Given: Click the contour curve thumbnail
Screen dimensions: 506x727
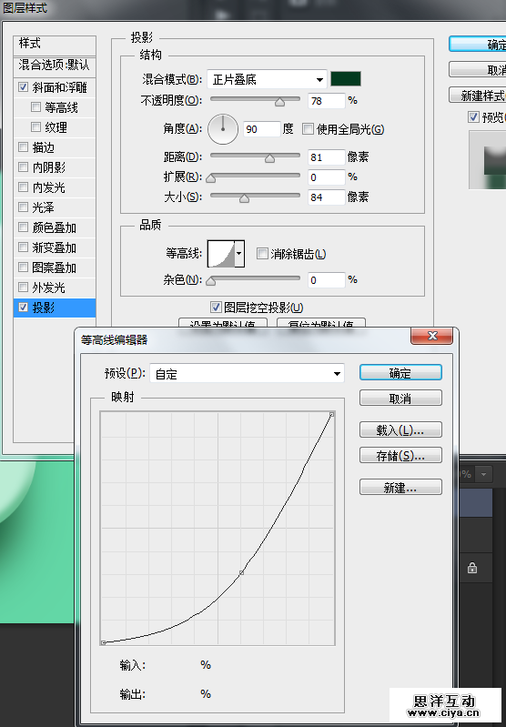Looking at the screenshot, I should click(x=221, y=254).
